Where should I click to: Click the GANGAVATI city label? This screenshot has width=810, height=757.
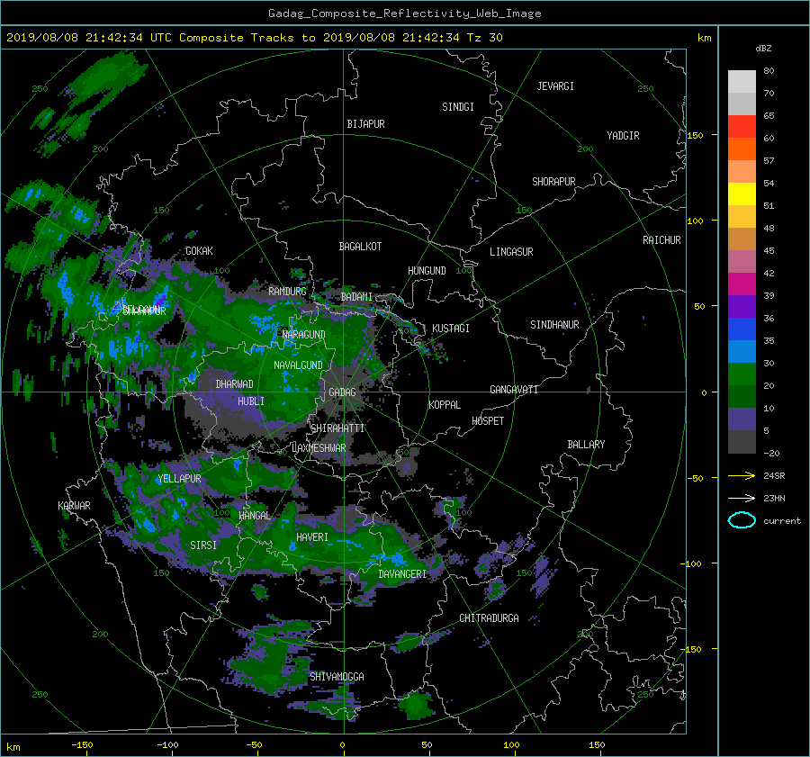[514, 390]
